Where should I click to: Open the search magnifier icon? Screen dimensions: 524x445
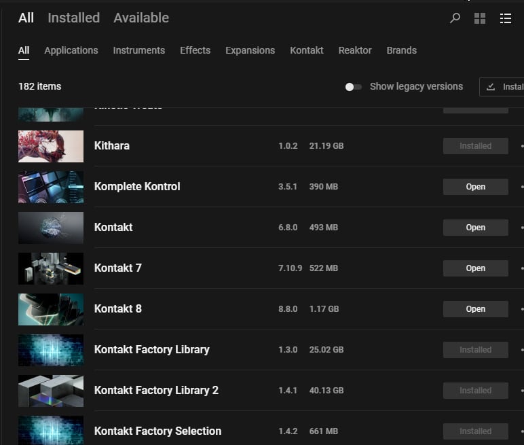click(x=455, y=18)
